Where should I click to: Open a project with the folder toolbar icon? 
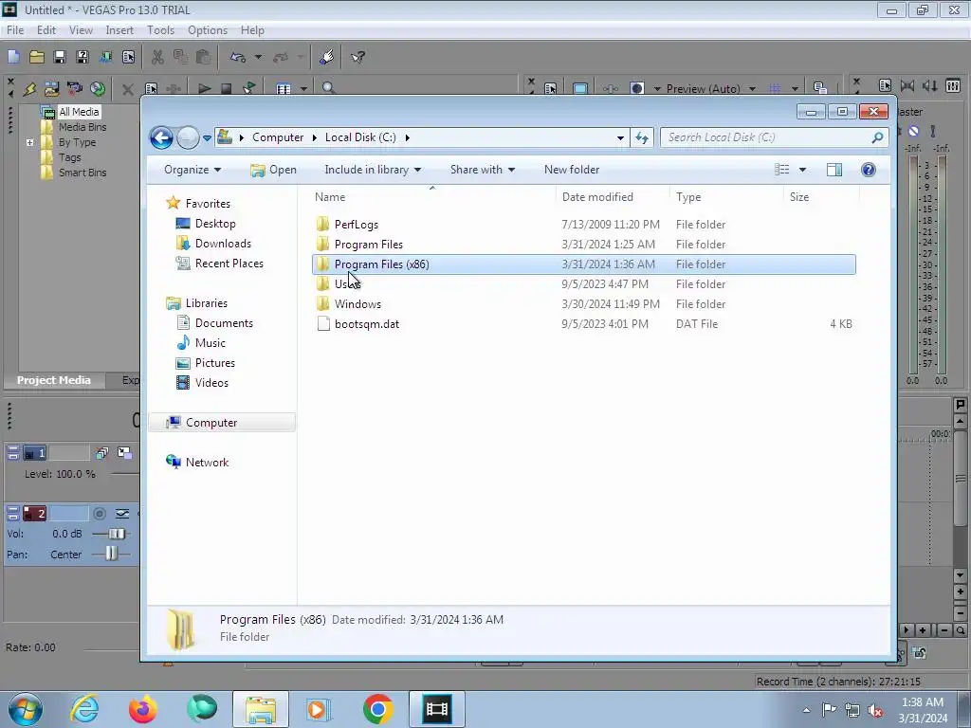(37, 57)
